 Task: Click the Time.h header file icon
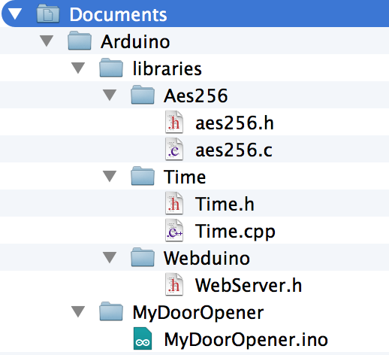click(x=174, y=203)
